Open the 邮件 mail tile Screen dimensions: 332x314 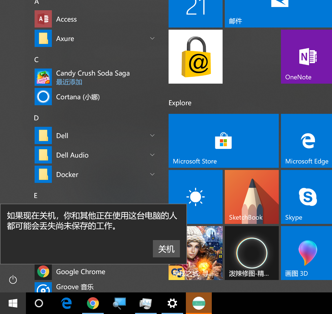tap(278, 13)
